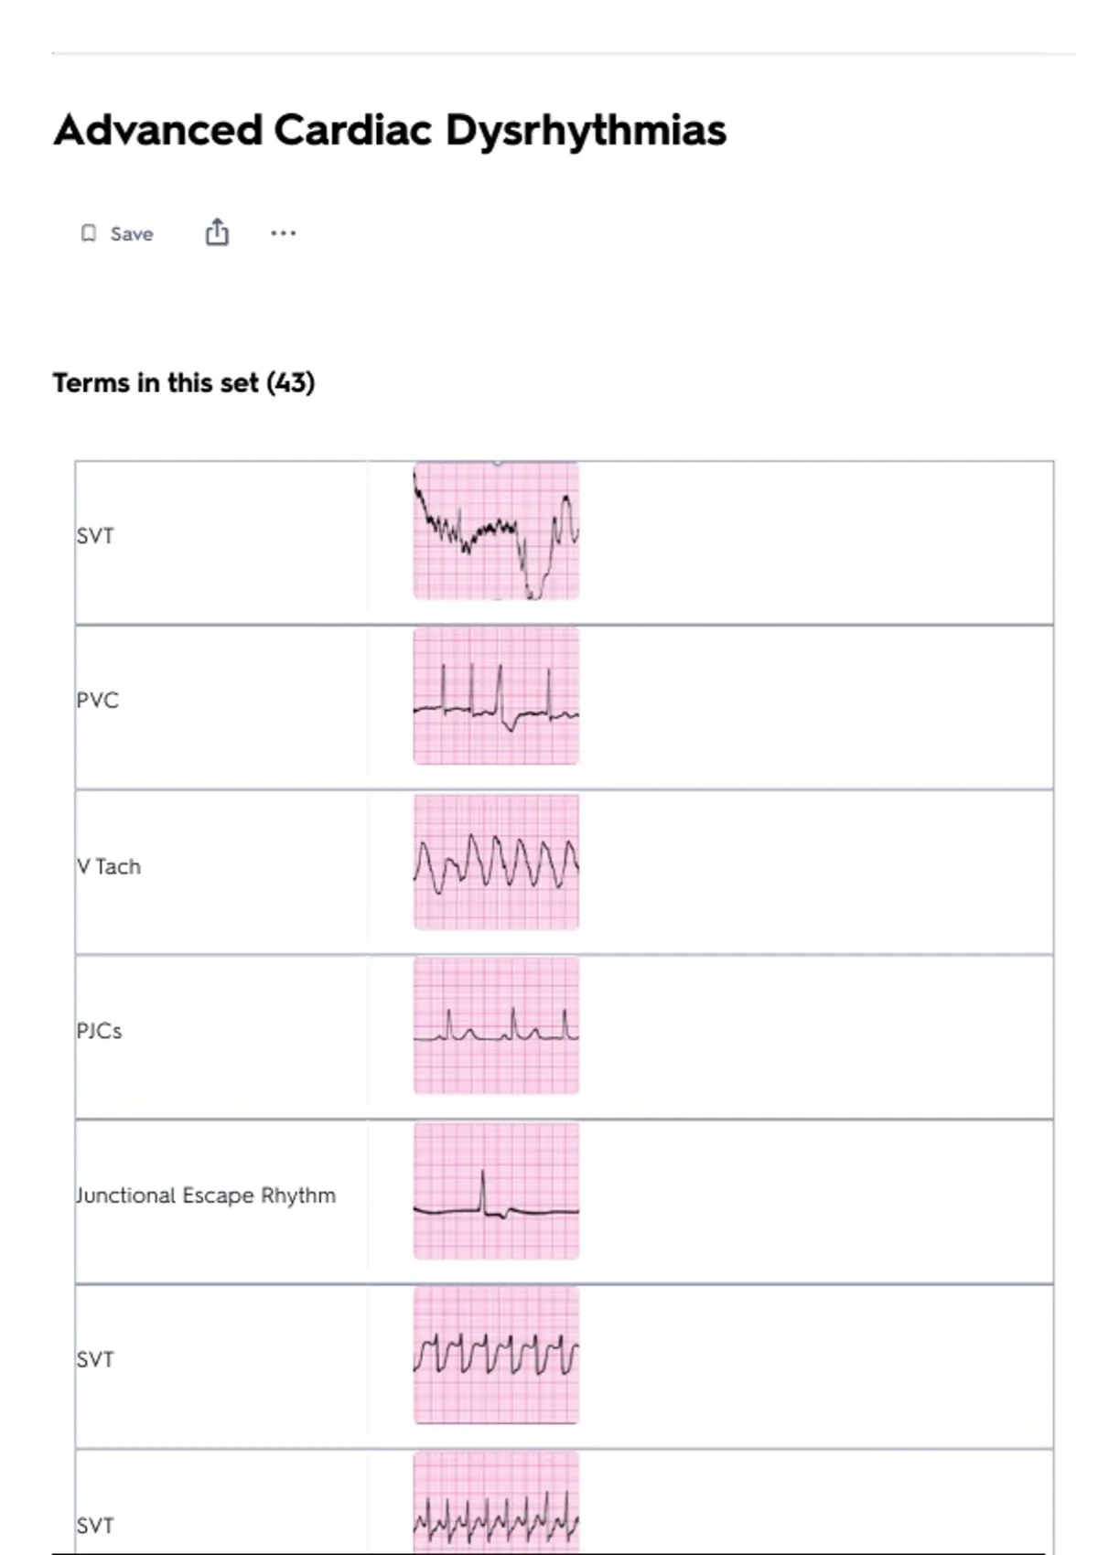Click the first SVT term text
Viewport: 1098px width, 1555px height.
pyautogui.click(x=96, y=536)
